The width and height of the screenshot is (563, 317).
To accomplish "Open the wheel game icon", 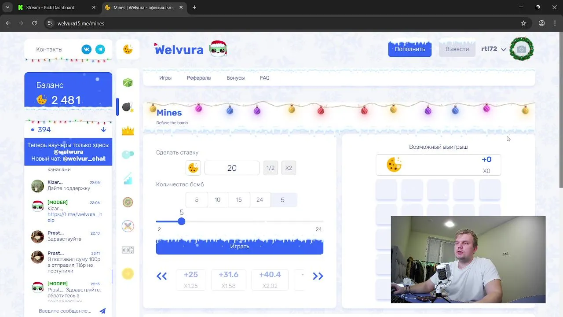I will (x=128, y=202).
